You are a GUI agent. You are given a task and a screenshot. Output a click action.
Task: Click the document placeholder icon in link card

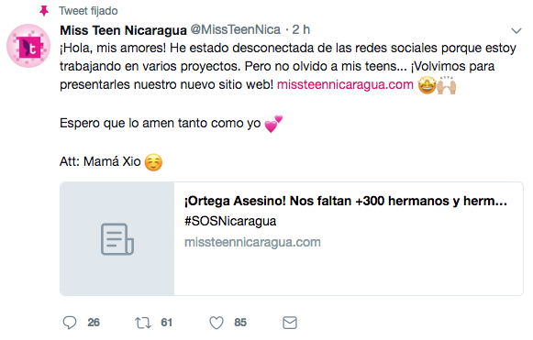tap(117, 239)
